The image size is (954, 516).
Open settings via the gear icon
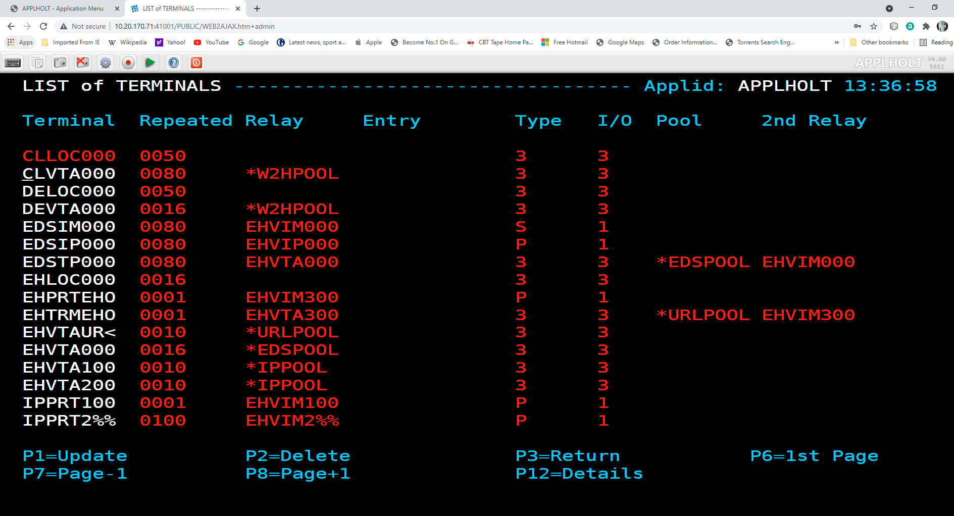[106, 63]
